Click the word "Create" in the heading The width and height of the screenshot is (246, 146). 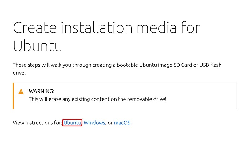coord(35,28)
